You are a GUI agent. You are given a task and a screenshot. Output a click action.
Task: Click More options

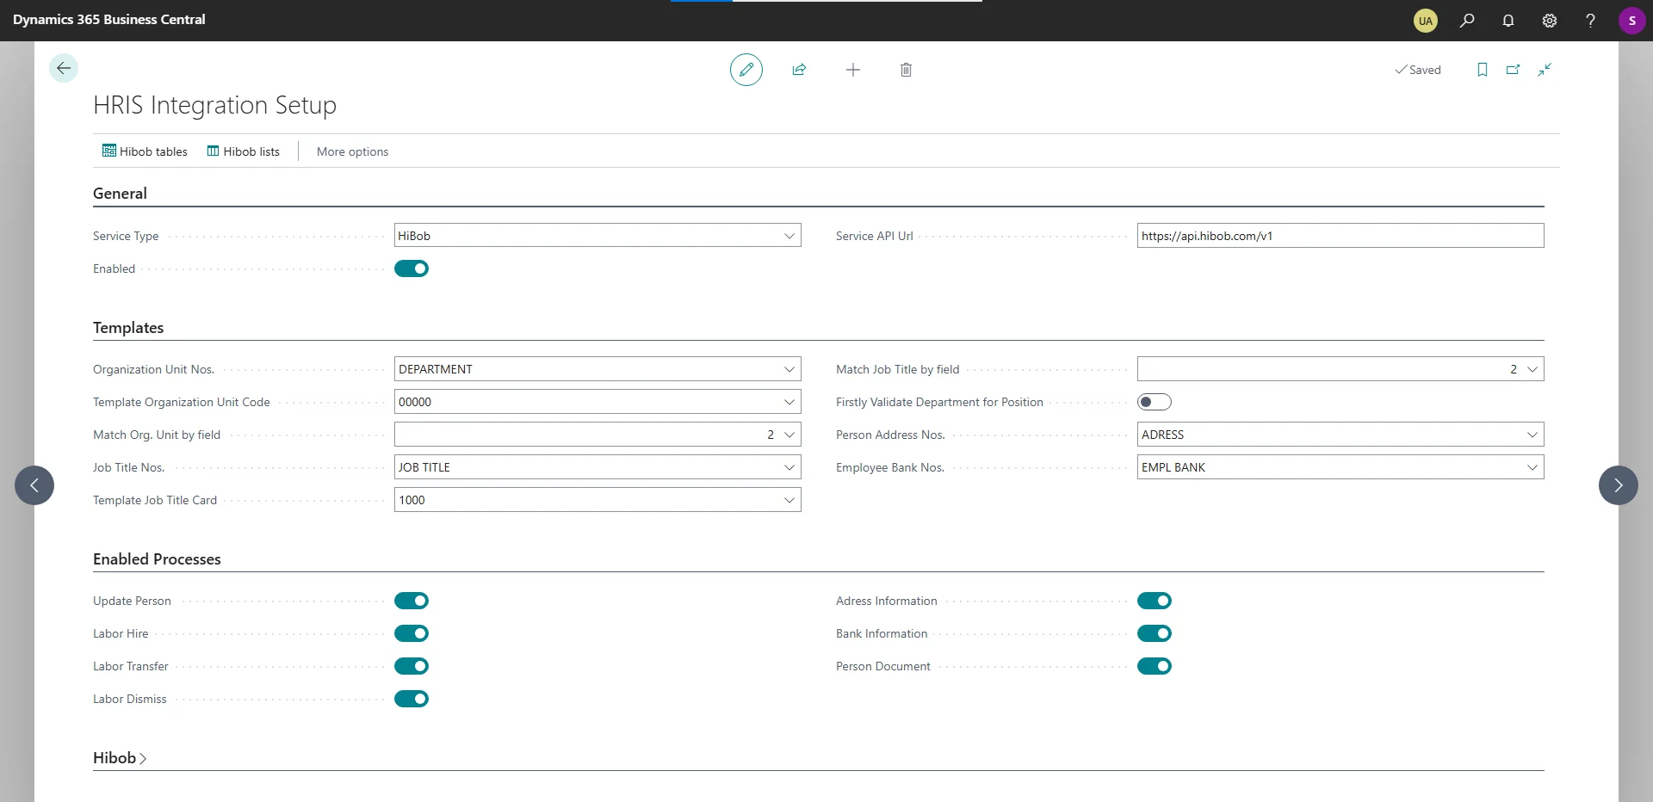pyautogui.click(x=352, y=151)
